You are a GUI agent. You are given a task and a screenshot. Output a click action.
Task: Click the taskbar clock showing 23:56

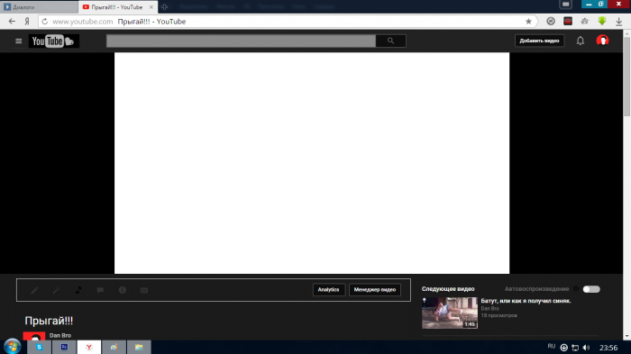click(608, 348)
